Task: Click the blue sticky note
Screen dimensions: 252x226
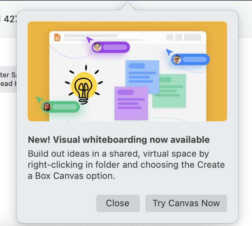Action: 142,77
